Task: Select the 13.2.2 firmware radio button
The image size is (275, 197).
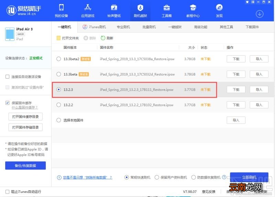Action: click(x=58, y=105)
